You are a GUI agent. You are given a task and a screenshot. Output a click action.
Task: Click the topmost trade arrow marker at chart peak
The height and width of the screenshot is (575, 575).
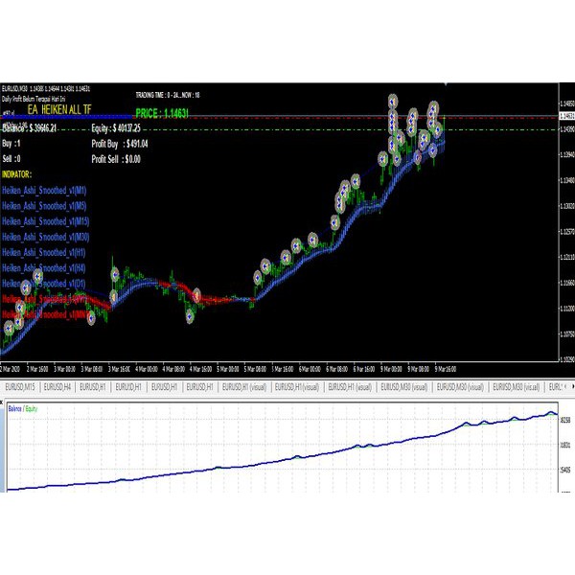[393, 100]
